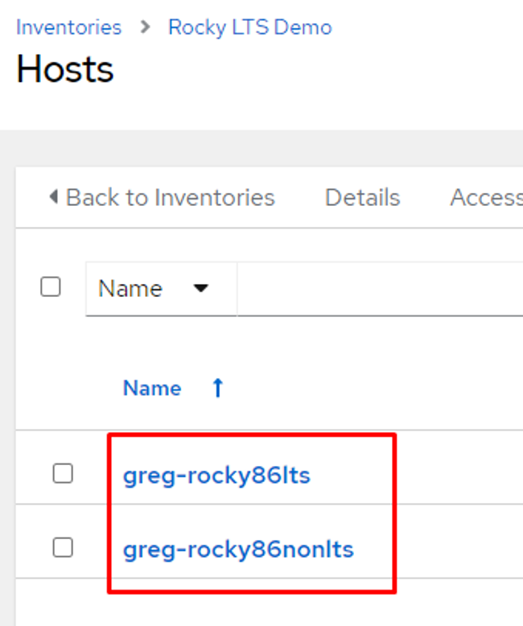Select the greg-rocky86nonlts host checkbox
This screenshot has height=626, width=523.
pos(63,547)
